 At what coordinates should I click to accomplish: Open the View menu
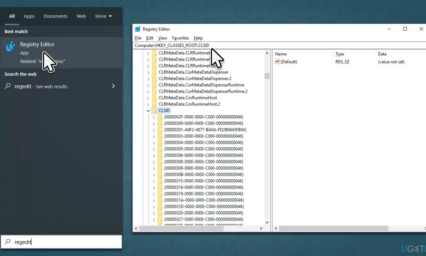(x=162, y=38)
